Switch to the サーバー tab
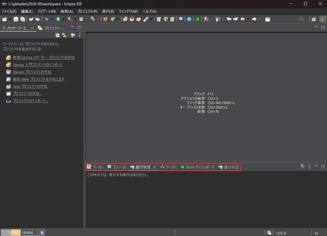The image size is (327, 236). pos(169,167)
